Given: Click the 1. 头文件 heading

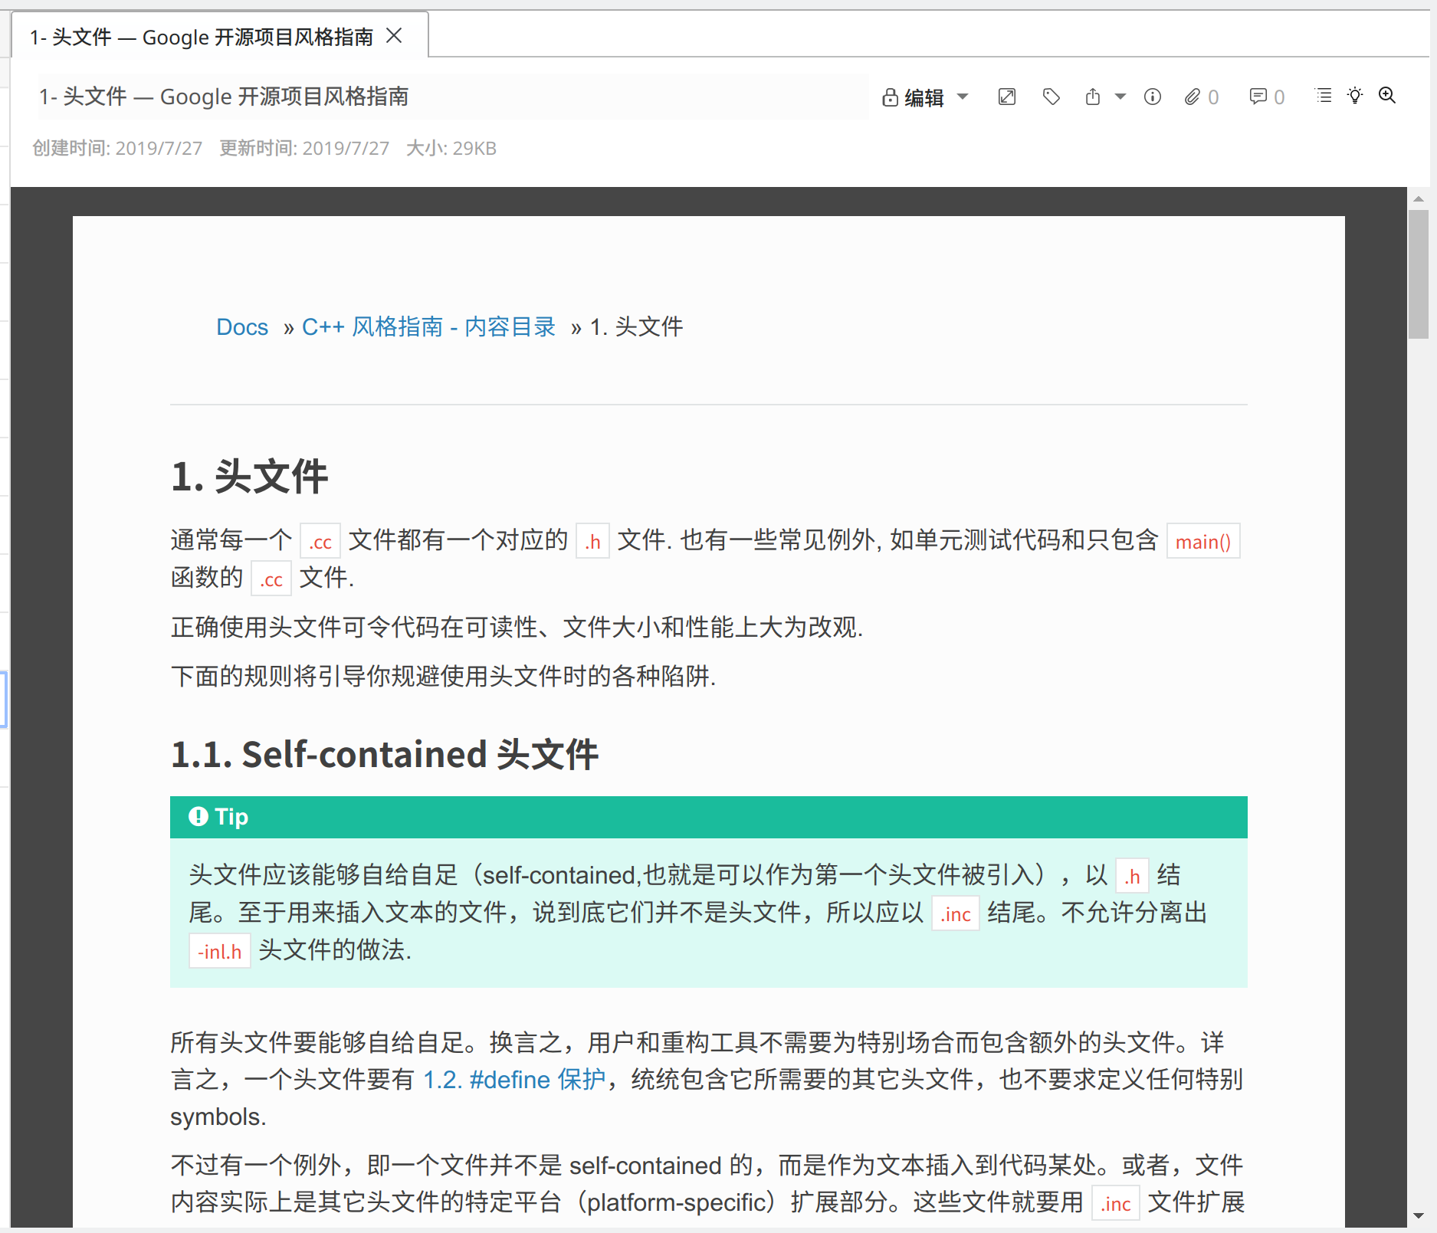Looking at the screenshot, I should tap(249, 476).
